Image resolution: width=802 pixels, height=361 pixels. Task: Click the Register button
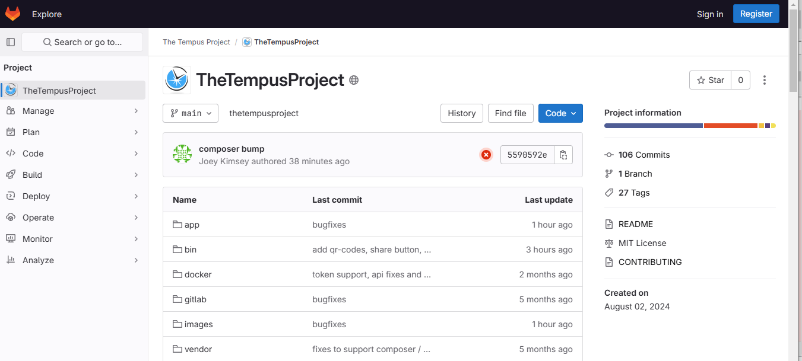756,14
